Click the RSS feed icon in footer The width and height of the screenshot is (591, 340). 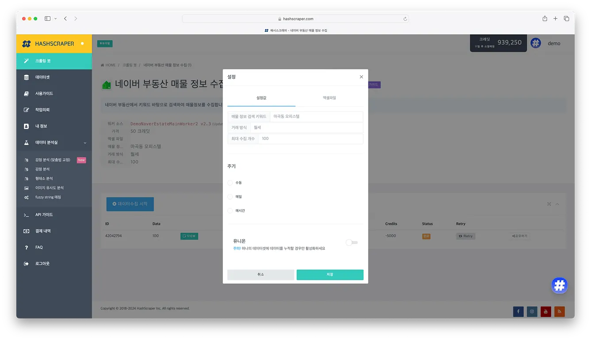coord(559,311)
